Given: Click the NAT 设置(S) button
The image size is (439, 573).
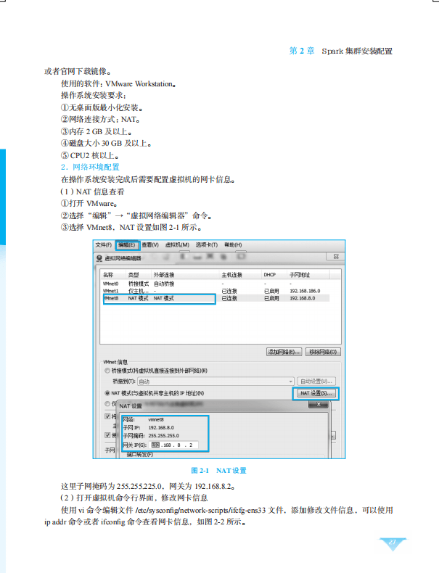Looking at the screenshot, I should [x=316, y=393].
